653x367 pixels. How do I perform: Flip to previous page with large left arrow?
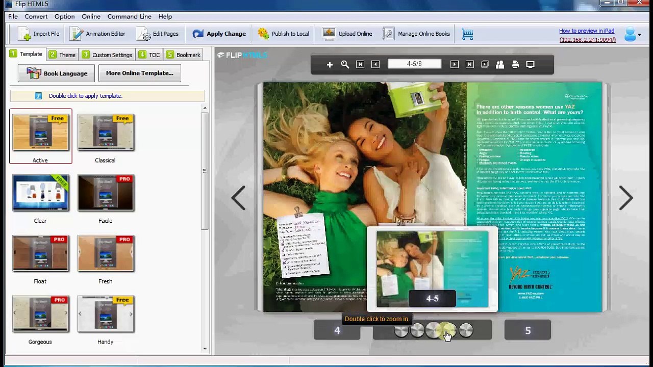238,198
